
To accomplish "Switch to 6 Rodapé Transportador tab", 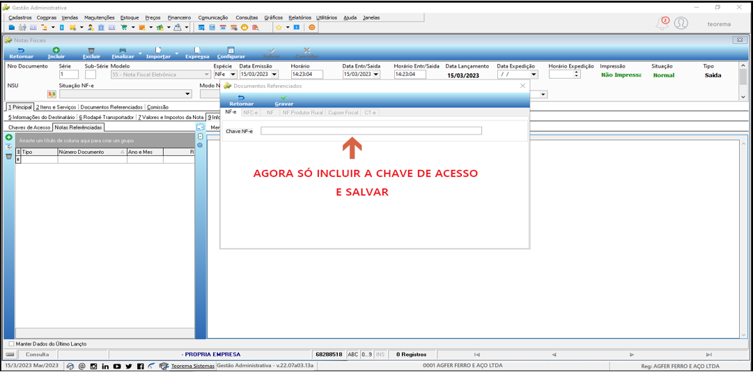I will point(106,116).
